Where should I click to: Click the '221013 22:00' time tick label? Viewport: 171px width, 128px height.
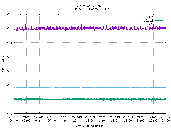coord(153,119)
